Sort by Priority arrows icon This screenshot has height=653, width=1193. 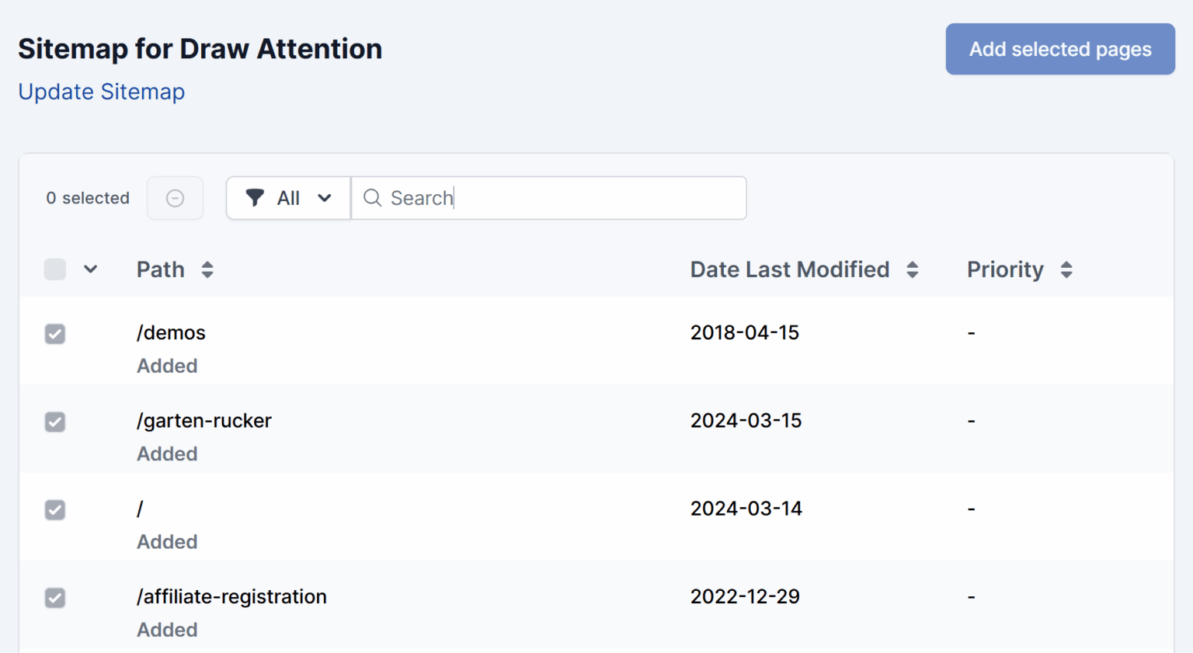pos(1066,269)
